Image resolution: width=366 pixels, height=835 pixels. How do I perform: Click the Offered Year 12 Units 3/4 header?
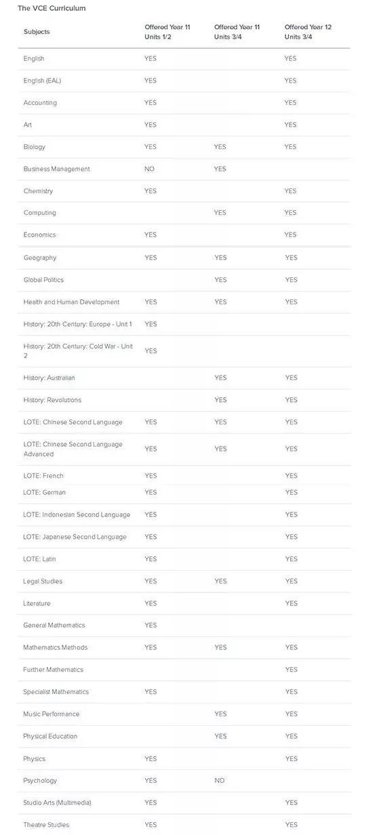coord(308,32)
